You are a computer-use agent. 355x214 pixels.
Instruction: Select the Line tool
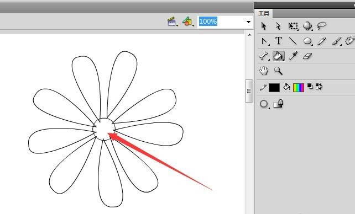293,41
